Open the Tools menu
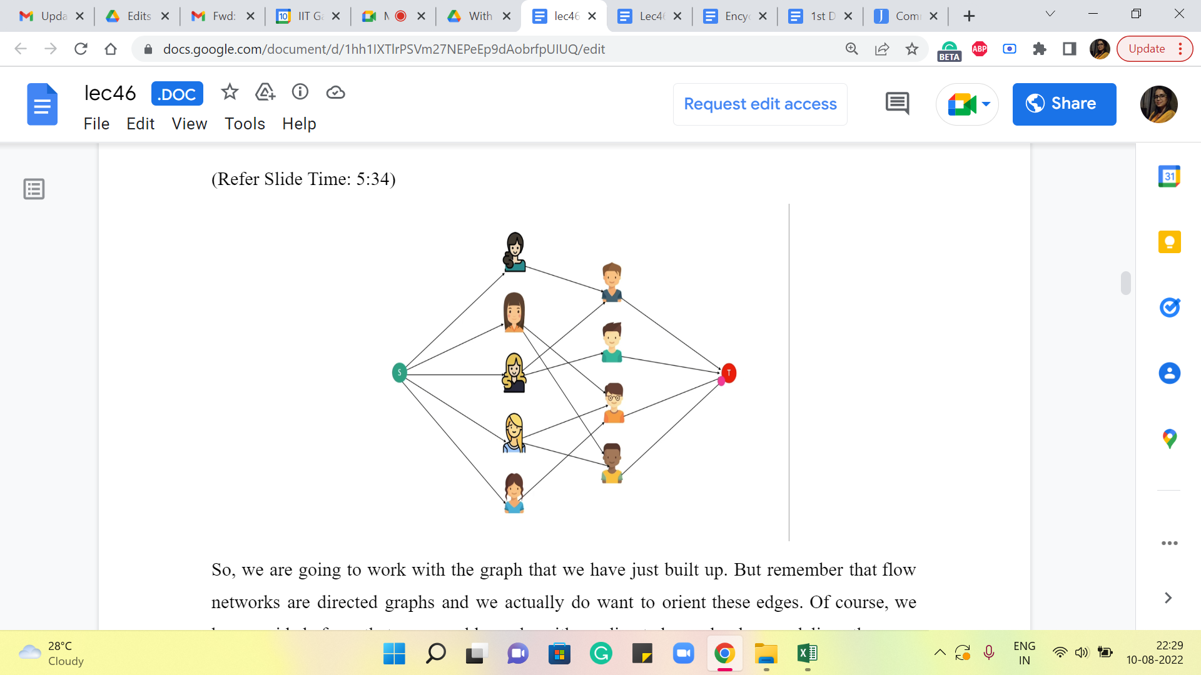1201x675 pixels. coord(245,124)
